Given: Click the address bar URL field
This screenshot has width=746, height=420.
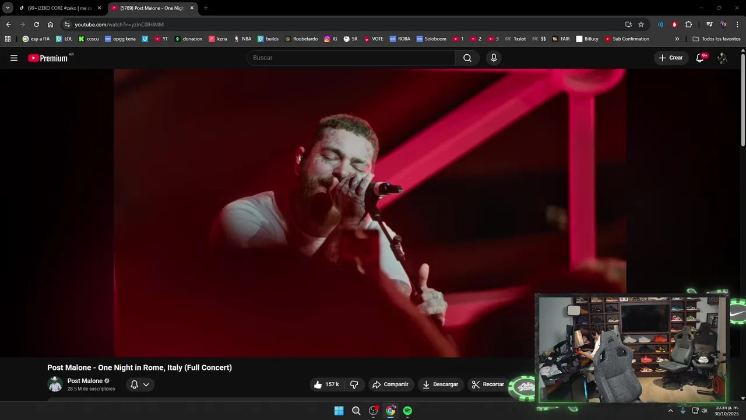Looking at the screenshot, I should point(344,24).
